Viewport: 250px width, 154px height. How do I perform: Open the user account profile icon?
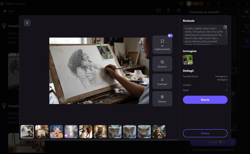click(x=208, y=4)
